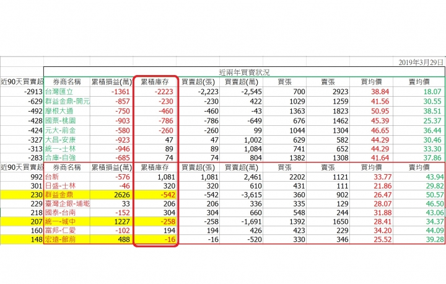This screenshot has height=284, width=446.
Task: Click the 摩根大通 broker cell
Action: pyautogui.click(x=59, y=111)
